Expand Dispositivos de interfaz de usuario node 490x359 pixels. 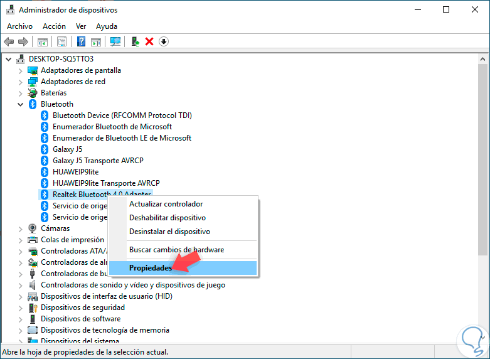pos(20,297)
